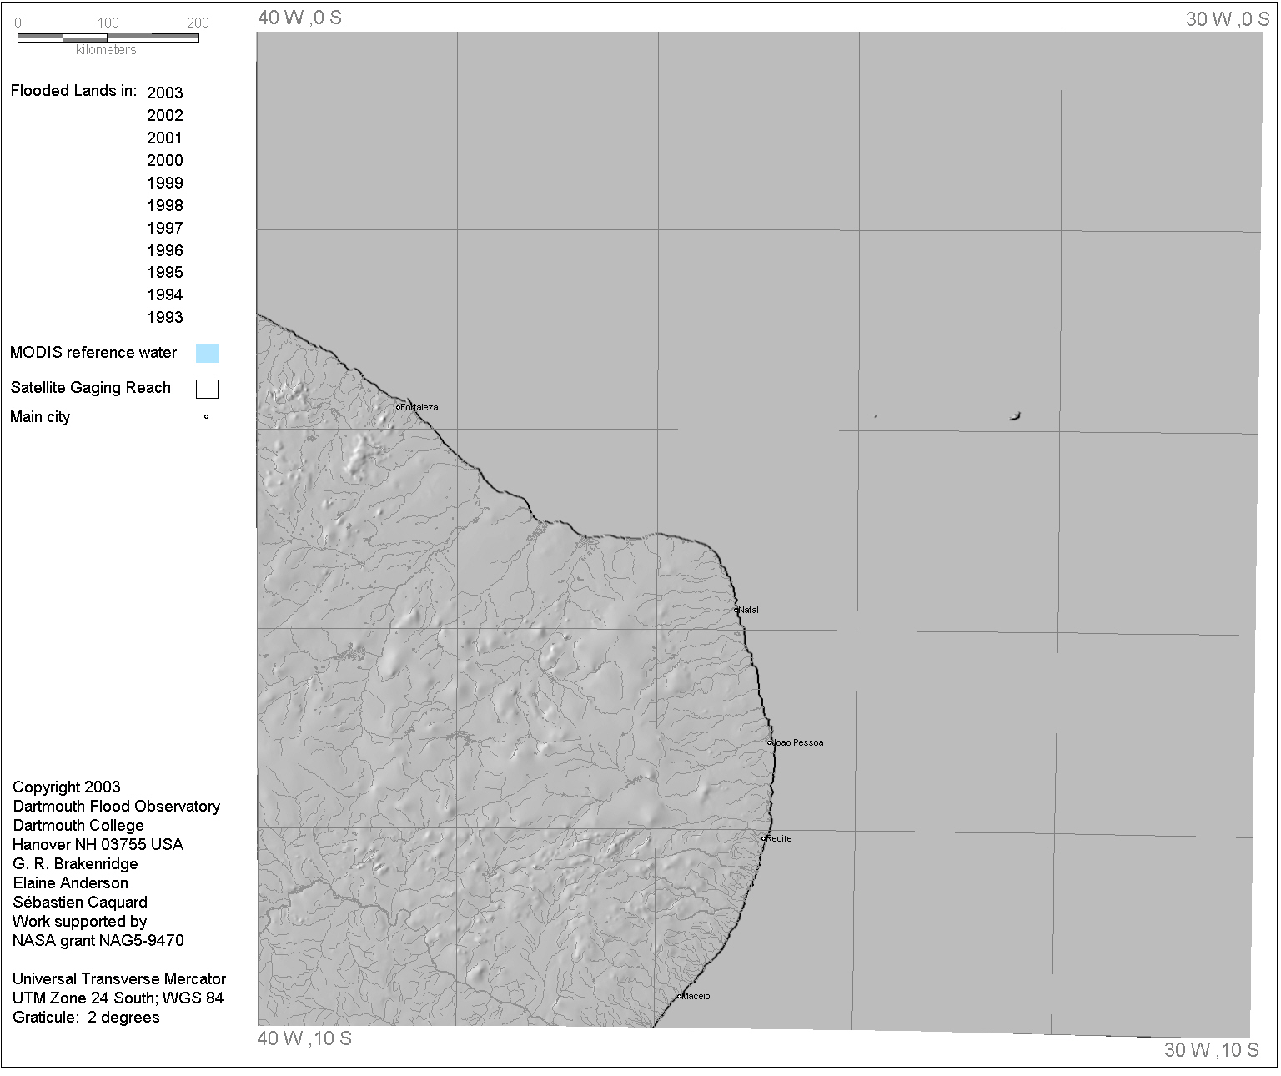The width and height of the screenshot is (1281, 1076).
Task: Click the Main city legend circle symbol
Action: point(206,417)
